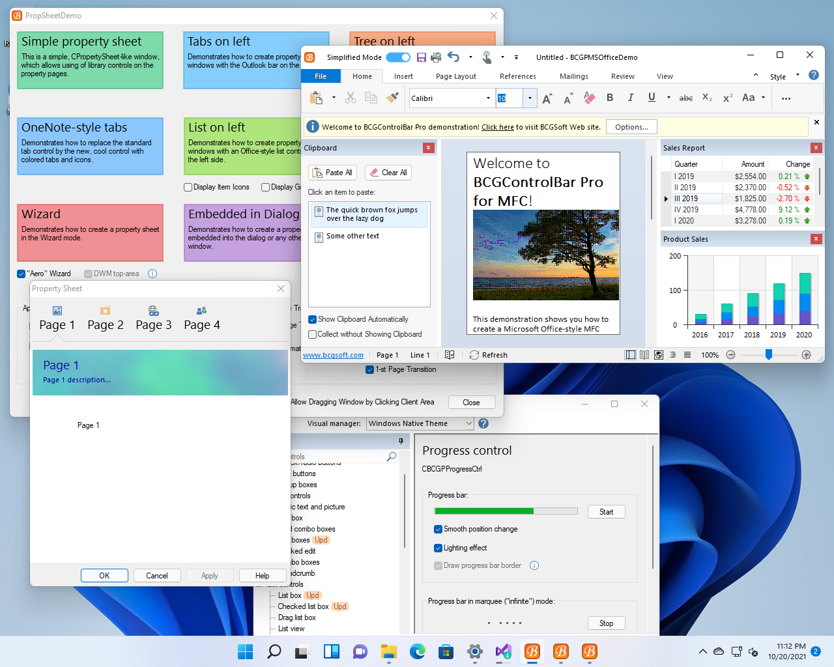Click the Clear All command in the Clipboard panel

pos(388,172)
